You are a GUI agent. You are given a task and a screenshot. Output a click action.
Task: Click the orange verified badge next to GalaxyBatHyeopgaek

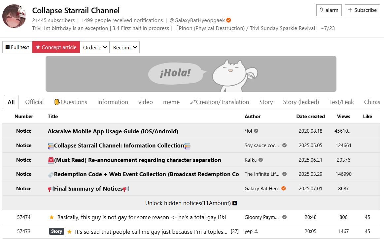(228, 20)
